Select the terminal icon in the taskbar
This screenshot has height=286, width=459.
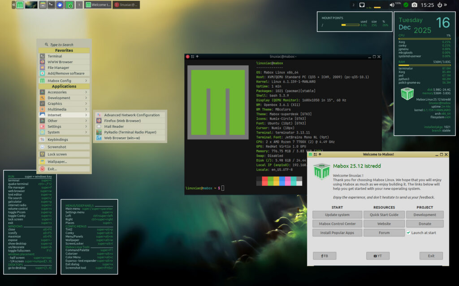click(x=51, y=4)
